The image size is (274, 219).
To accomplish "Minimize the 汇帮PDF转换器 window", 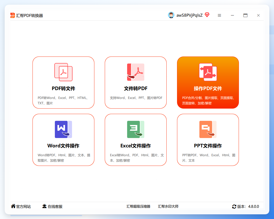I will [x=232, y=15].
